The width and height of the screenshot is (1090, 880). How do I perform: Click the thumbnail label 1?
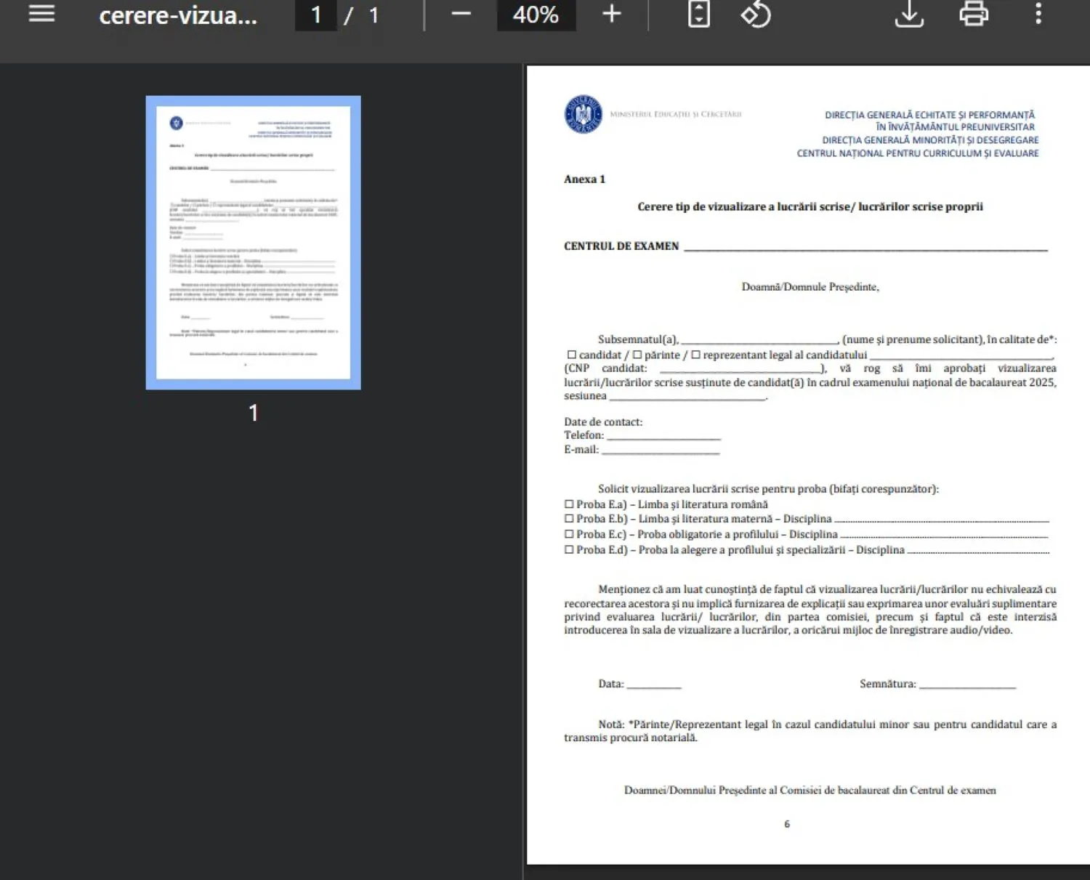coord(254,413)
